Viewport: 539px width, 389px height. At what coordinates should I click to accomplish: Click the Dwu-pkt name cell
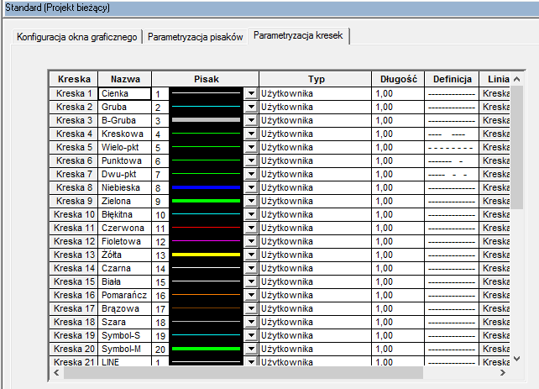coord(125,174)
